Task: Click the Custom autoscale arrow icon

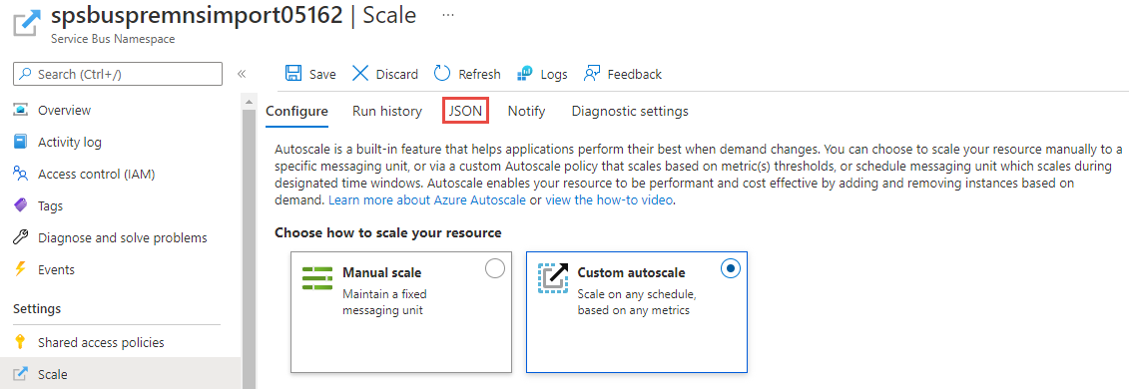Action: (x=553, y=277)
